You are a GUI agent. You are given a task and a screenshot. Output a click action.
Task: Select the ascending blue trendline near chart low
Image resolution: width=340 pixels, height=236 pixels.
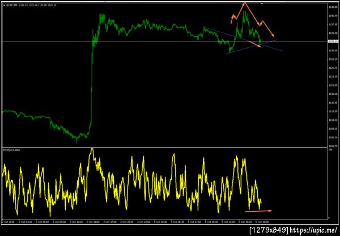pyautogui.click(x=252, y=47)
